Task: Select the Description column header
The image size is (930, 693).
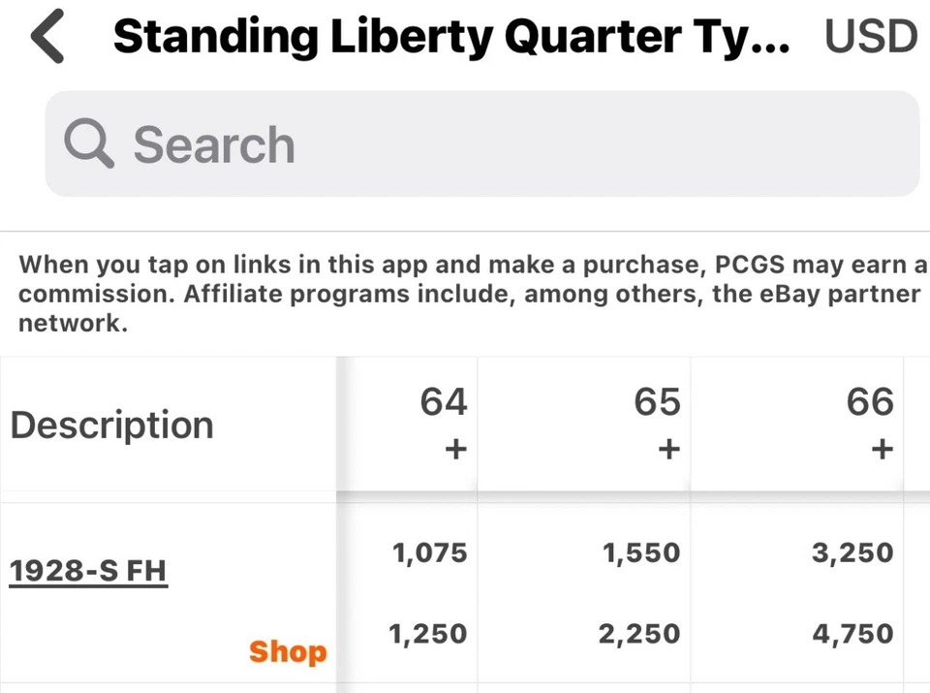Action: coord(111,425)
